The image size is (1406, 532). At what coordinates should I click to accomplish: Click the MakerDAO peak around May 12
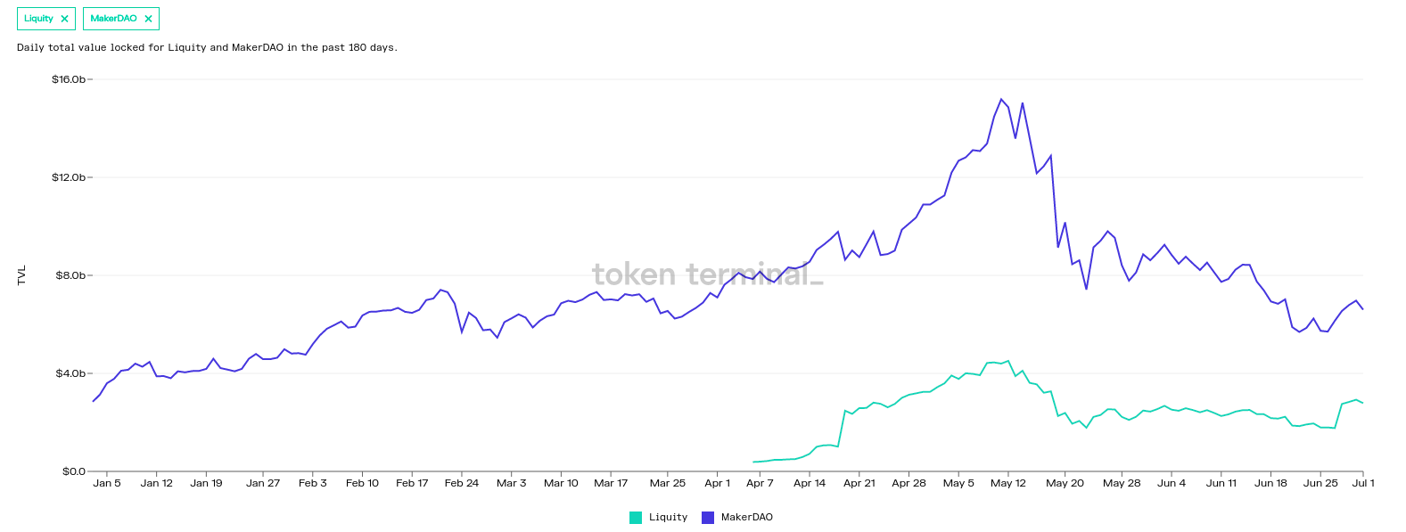tap(1000, 98)
